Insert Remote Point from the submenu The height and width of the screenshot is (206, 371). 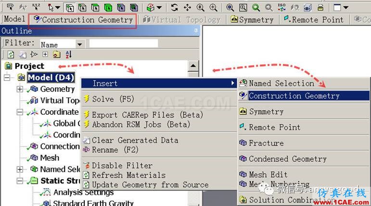(x=304, y=127)
